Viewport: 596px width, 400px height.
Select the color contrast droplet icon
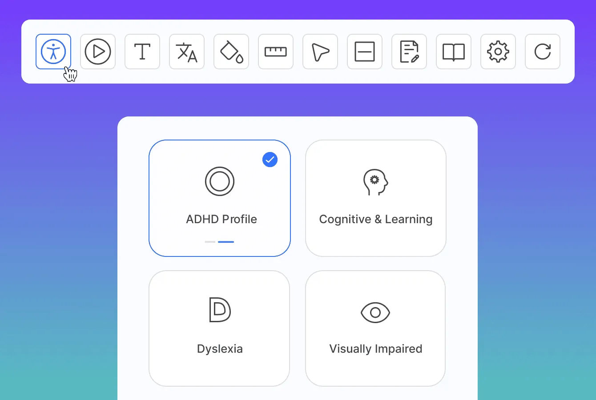click(231, 52)
